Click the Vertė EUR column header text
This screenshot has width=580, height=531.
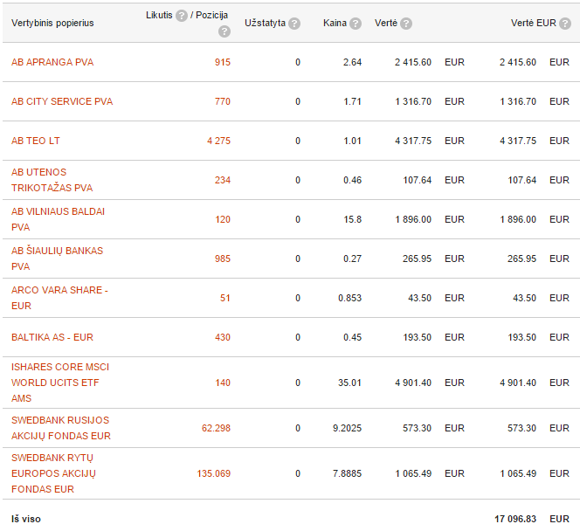pyautogui.click(x=534, y=23)
